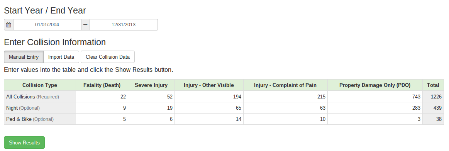The image size is (449, 151).
Task: Click Ped & Bike Complaint of Pain cell 10
Action: pyautogui.click(x=285, y=119)
